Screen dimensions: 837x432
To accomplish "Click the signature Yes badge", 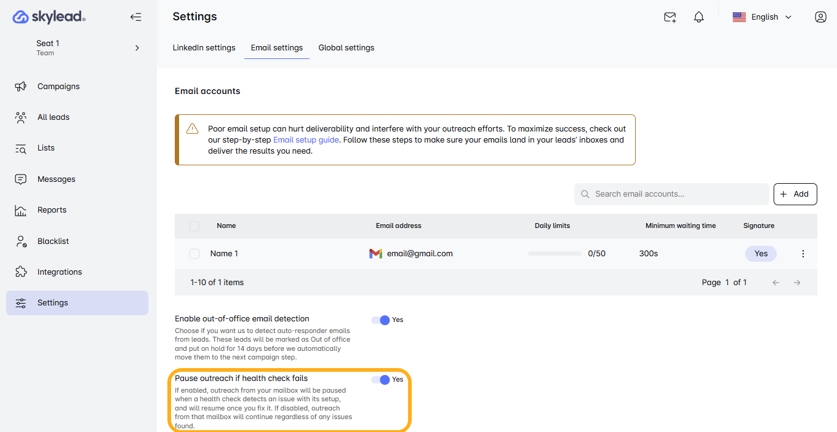I will [x=761, y=254].
